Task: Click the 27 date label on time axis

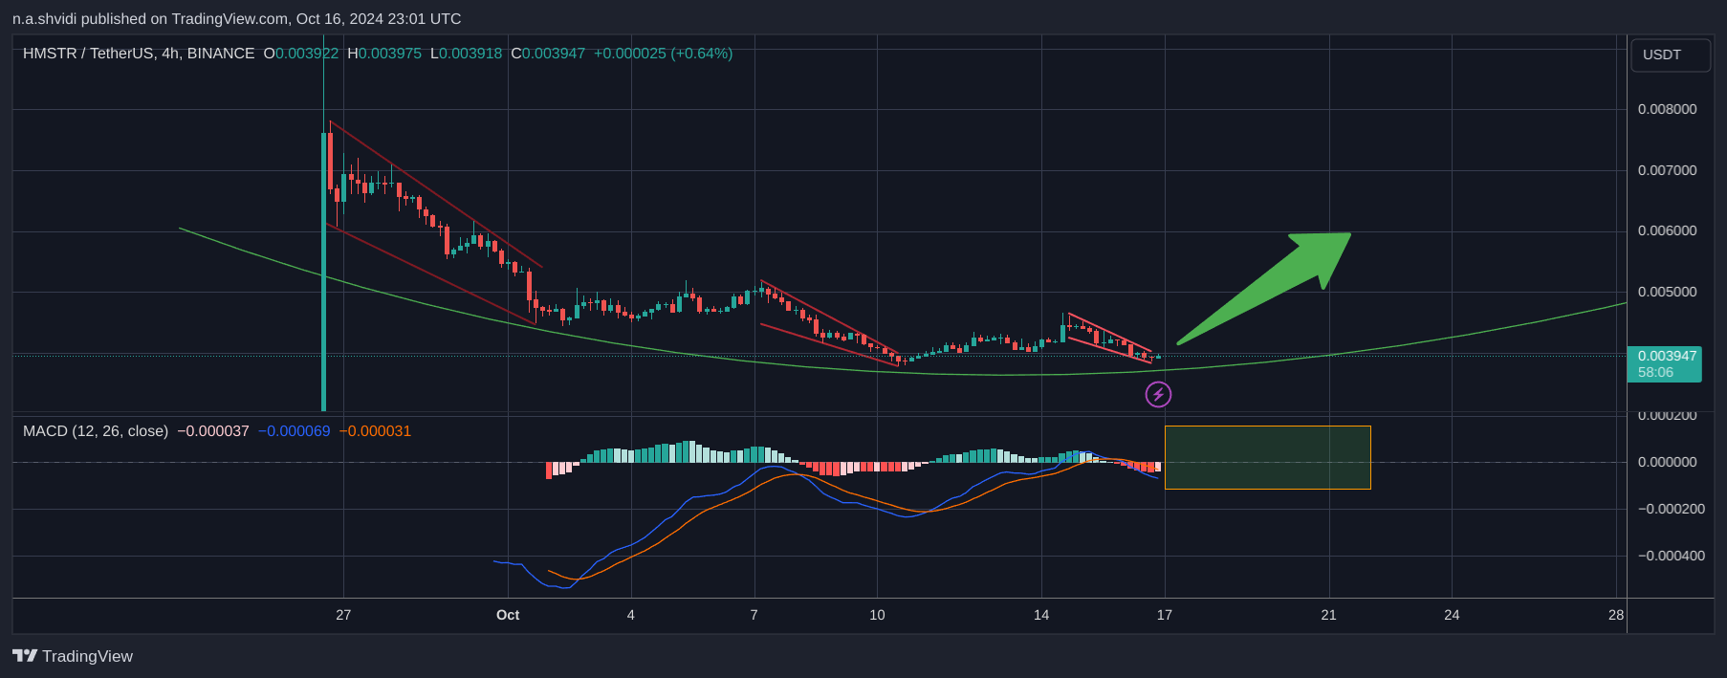Action: [x=343, y=615]
